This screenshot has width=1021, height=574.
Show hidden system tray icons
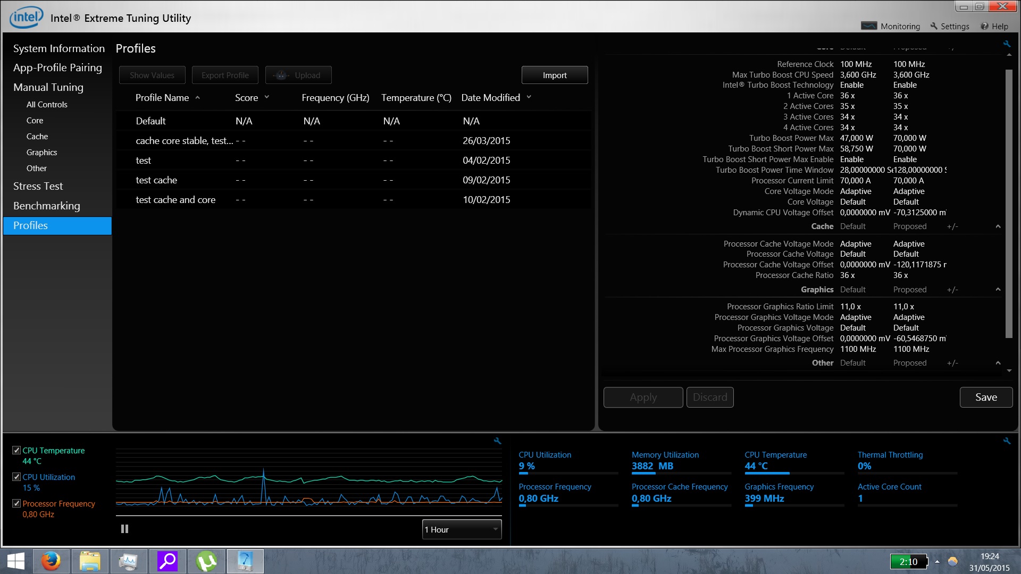(x=937, y=561)
